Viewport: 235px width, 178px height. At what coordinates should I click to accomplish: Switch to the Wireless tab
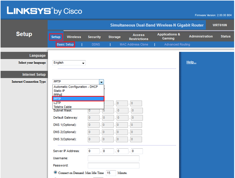pos(74,37)
